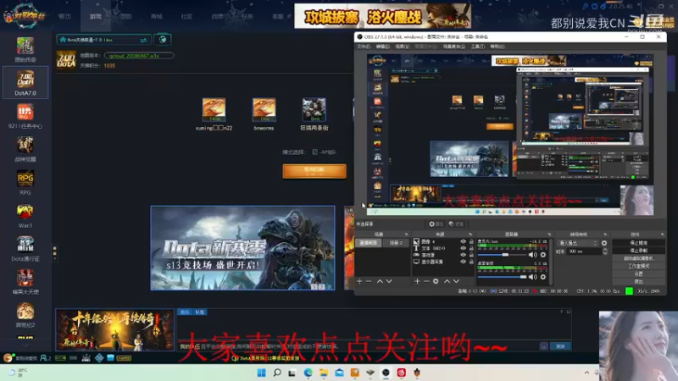Select the 场景 2 scene

point(396,243)
